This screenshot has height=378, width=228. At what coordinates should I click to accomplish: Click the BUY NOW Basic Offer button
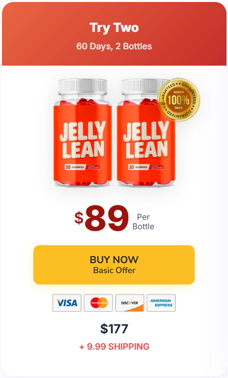click(x=114, y=265)
